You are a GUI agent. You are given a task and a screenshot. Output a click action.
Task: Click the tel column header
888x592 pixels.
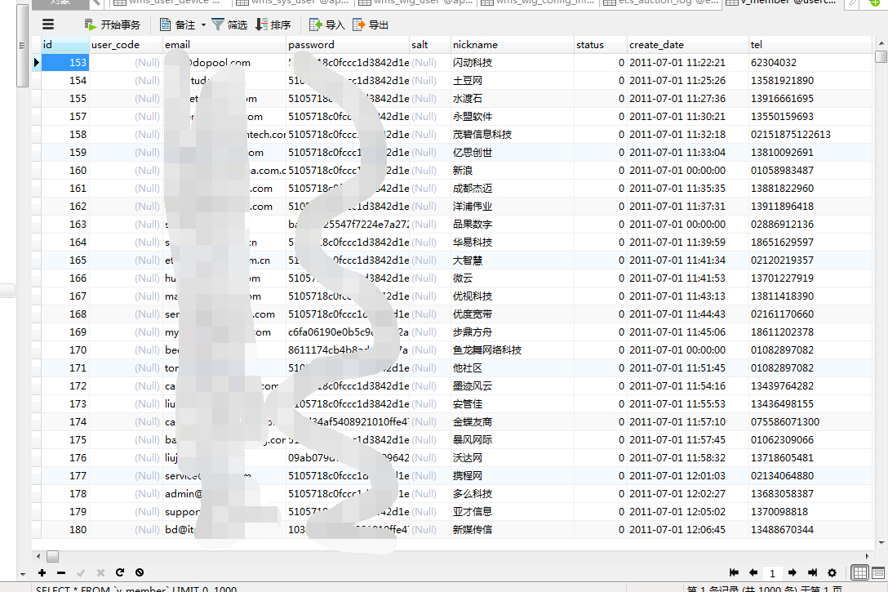[x=810, y=45]
